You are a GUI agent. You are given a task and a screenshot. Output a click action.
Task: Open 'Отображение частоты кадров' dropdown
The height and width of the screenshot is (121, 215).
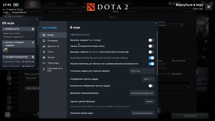point(148,79)
